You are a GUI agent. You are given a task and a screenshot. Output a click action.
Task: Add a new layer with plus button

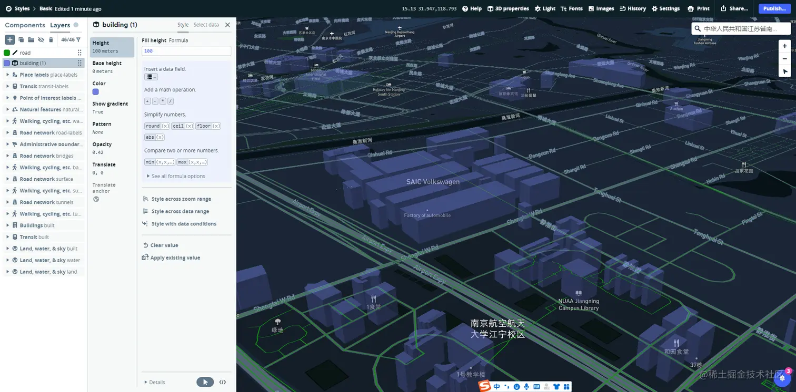pos(10,39)
